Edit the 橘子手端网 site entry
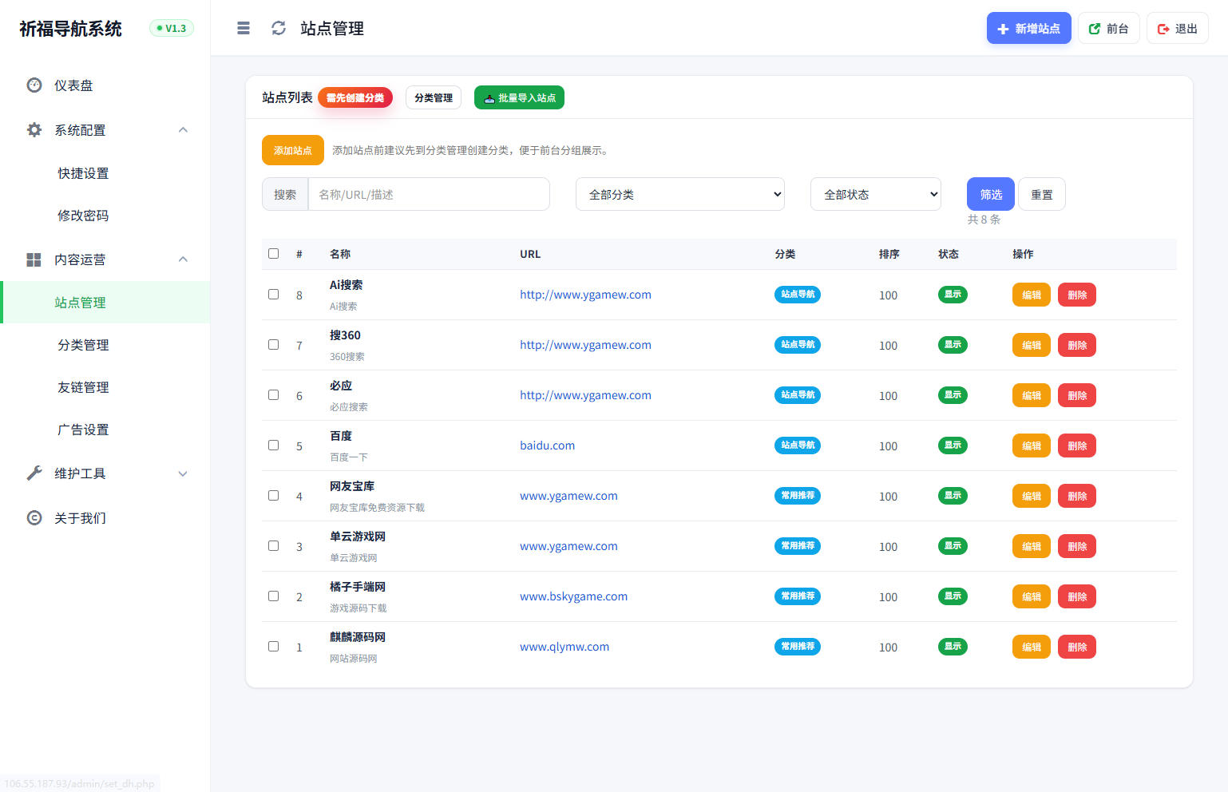Image resolution: width=1228 pixels, height=792 pixels. (1032, 596)
